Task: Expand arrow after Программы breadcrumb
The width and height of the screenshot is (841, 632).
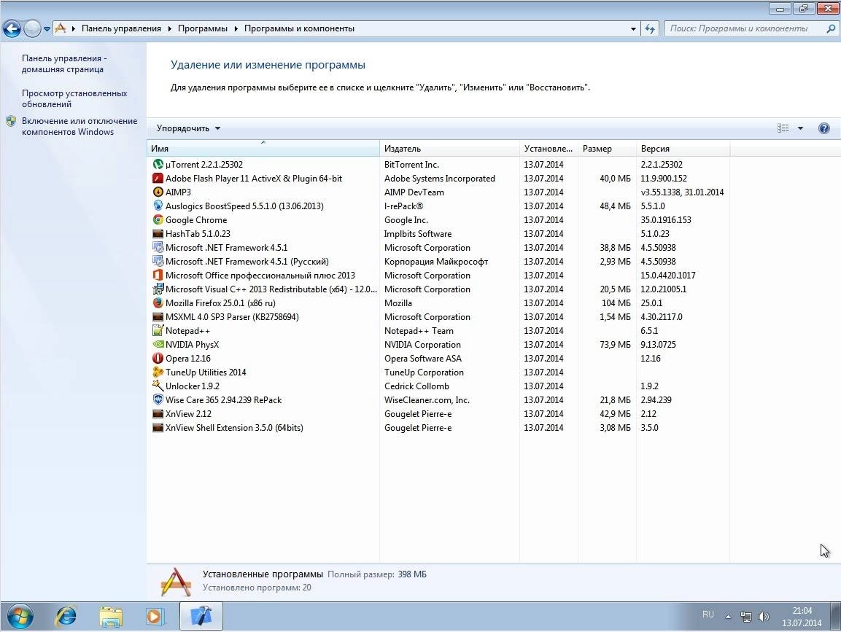Action: coord(236,29)
